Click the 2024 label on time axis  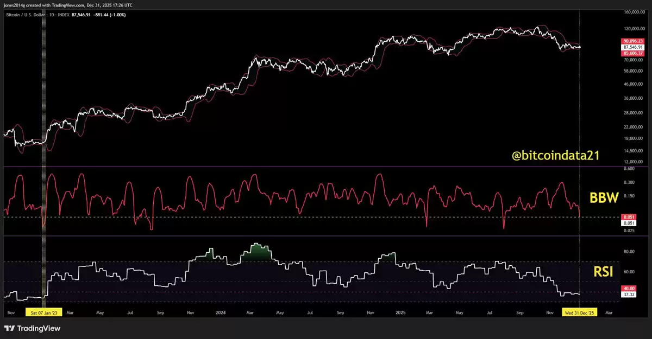pos(220,313)
